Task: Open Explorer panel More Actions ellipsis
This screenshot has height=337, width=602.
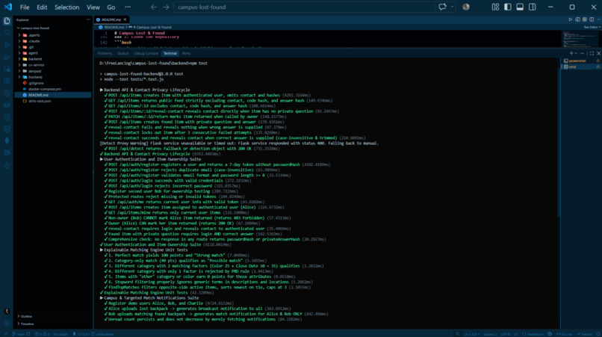Action: point(88,19)
